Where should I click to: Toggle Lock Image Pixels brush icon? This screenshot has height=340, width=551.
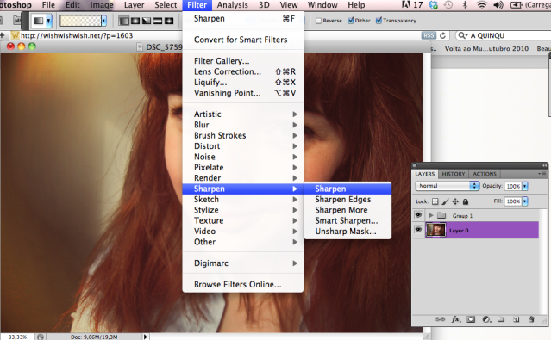tap(445, 201)
